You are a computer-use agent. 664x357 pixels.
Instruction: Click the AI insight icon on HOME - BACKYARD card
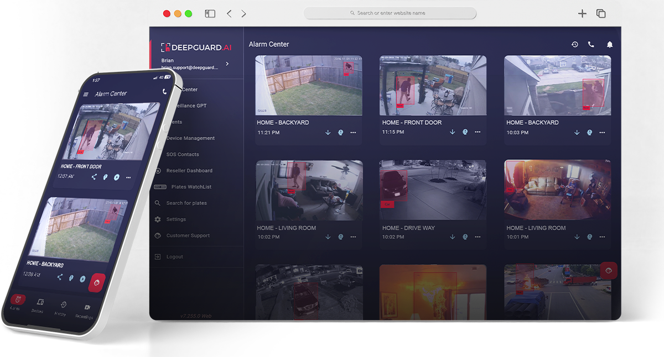click(341, 133)
